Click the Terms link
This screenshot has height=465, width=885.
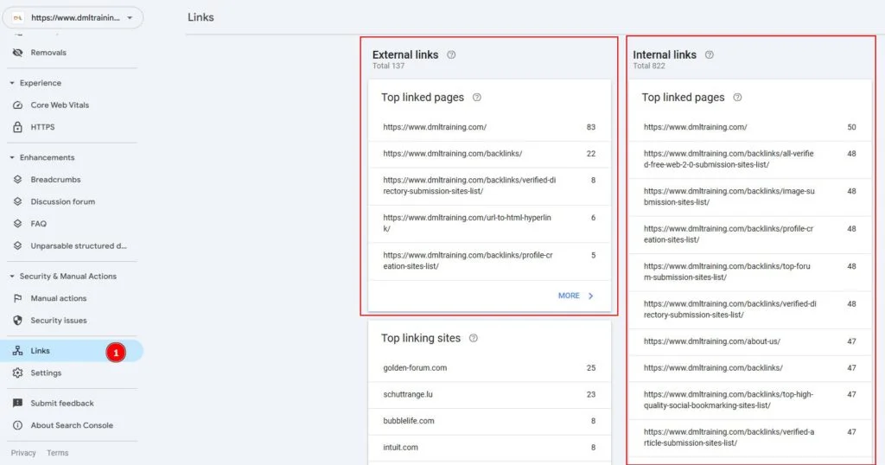[58, 453]
